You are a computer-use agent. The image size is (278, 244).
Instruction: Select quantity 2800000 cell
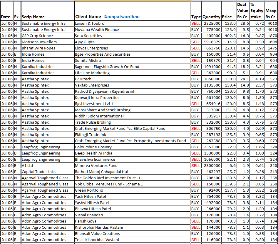pos(211,166)
